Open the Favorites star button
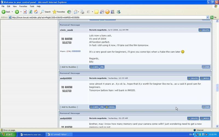Screen dimensions: 219x137 point(59,12)
